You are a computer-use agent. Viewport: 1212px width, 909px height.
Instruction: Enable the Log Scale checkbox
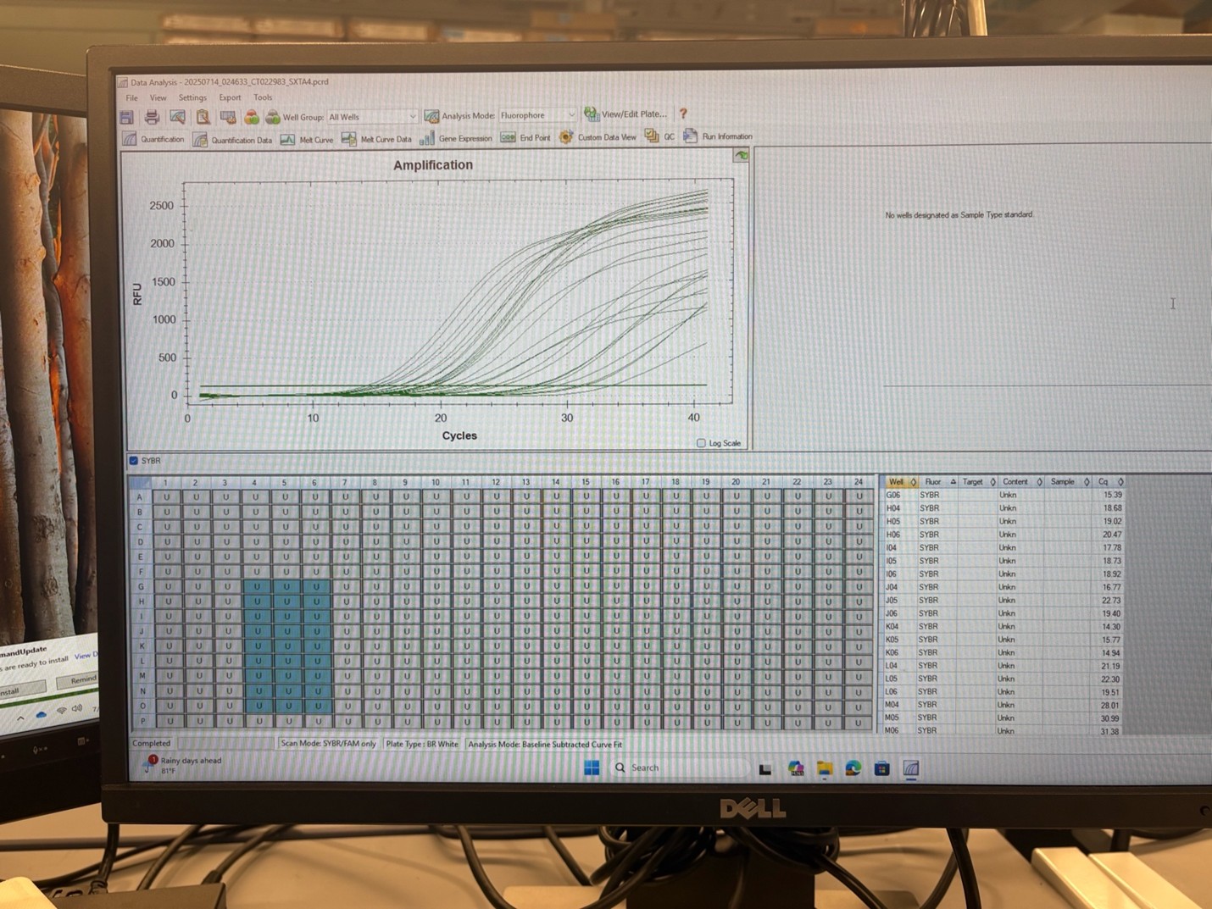[701, 443]
